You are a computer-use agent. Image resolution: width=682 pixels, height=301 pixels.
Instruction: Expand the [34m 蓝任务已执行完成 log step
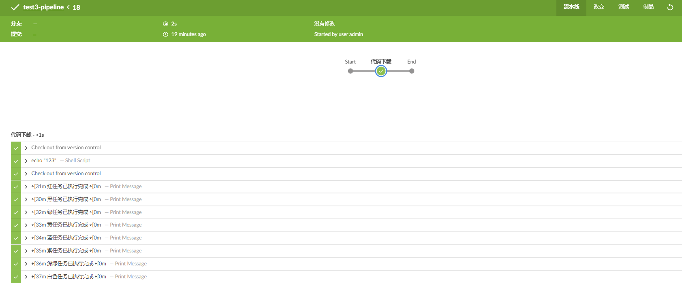26,238
